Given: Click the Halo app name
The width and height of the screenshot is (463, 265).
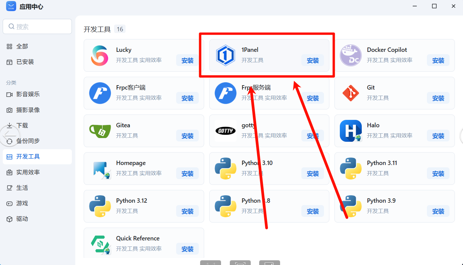Looking at the screenshot, I should tap(373, 125).
